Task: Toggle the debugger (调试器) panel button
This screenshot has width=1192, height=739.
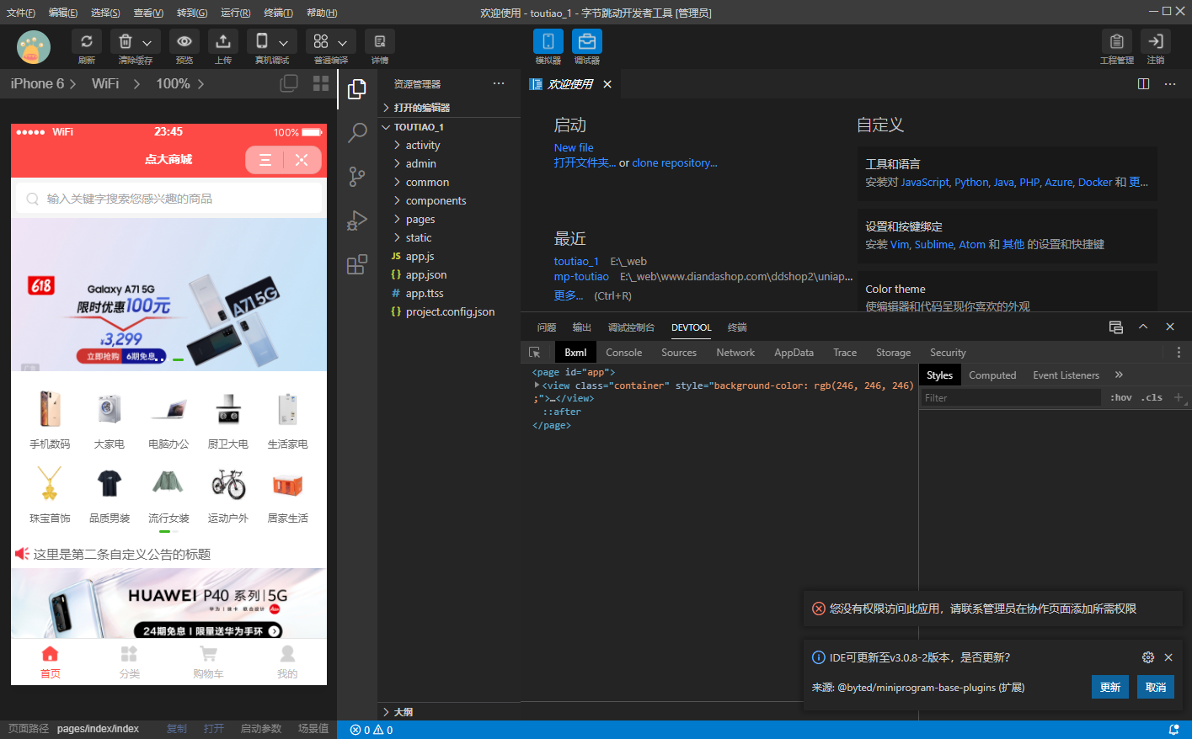Action: coord(586,42)
